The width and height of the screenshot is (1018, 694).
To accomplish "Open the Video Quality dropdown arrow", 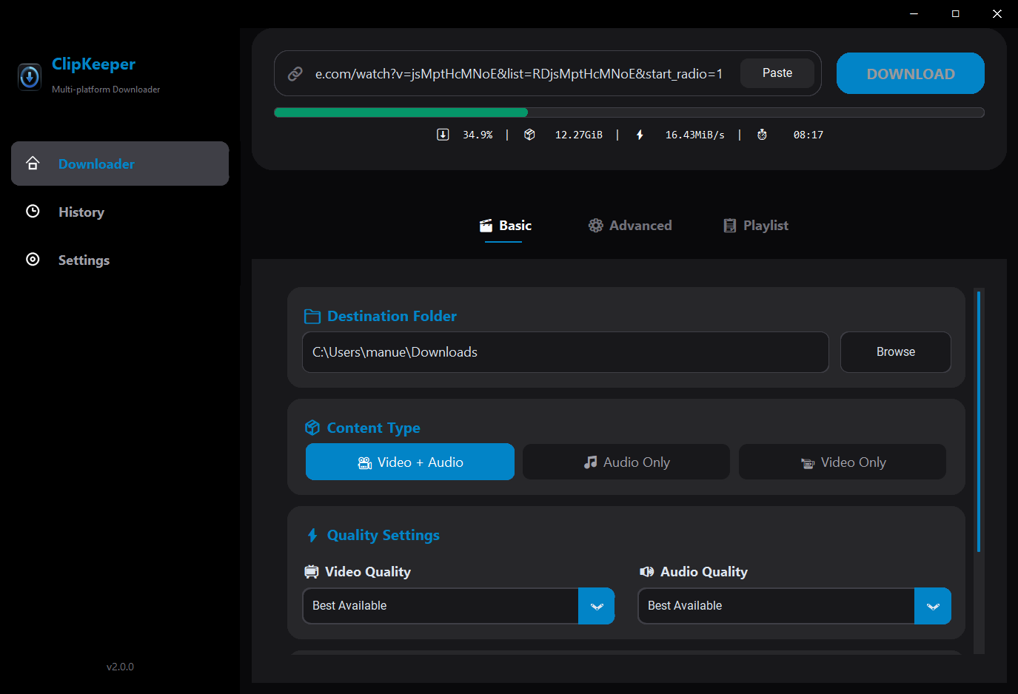I will [597, 606].
